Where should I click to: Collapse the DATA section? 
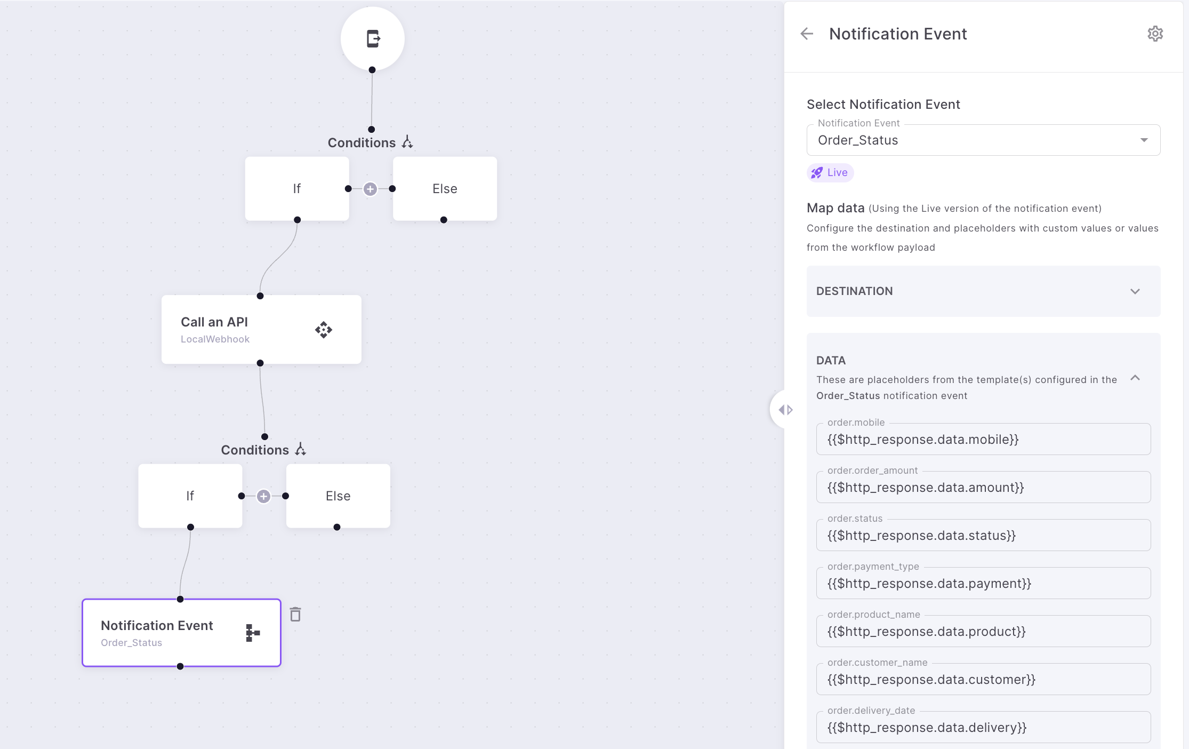coord(1135,378)
